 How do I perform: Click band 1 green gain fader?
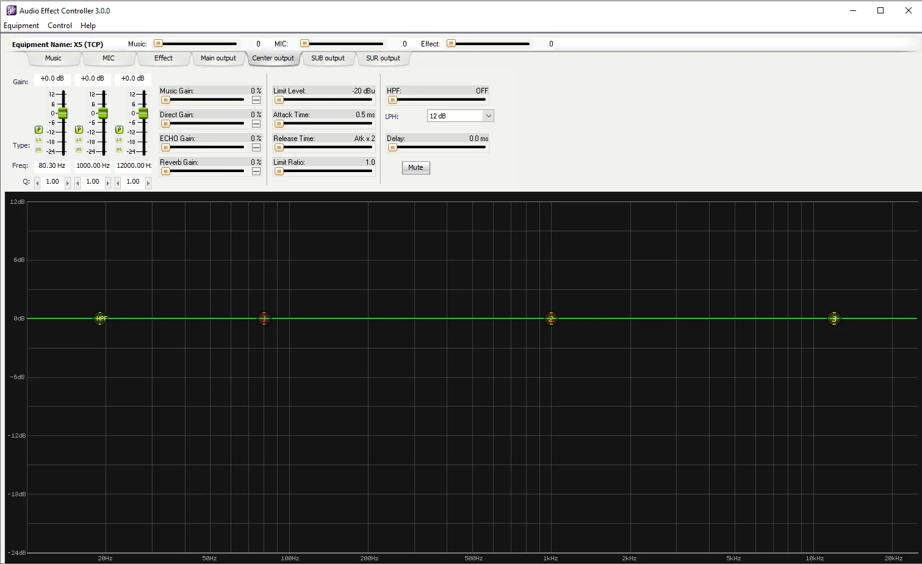[62, 114]
